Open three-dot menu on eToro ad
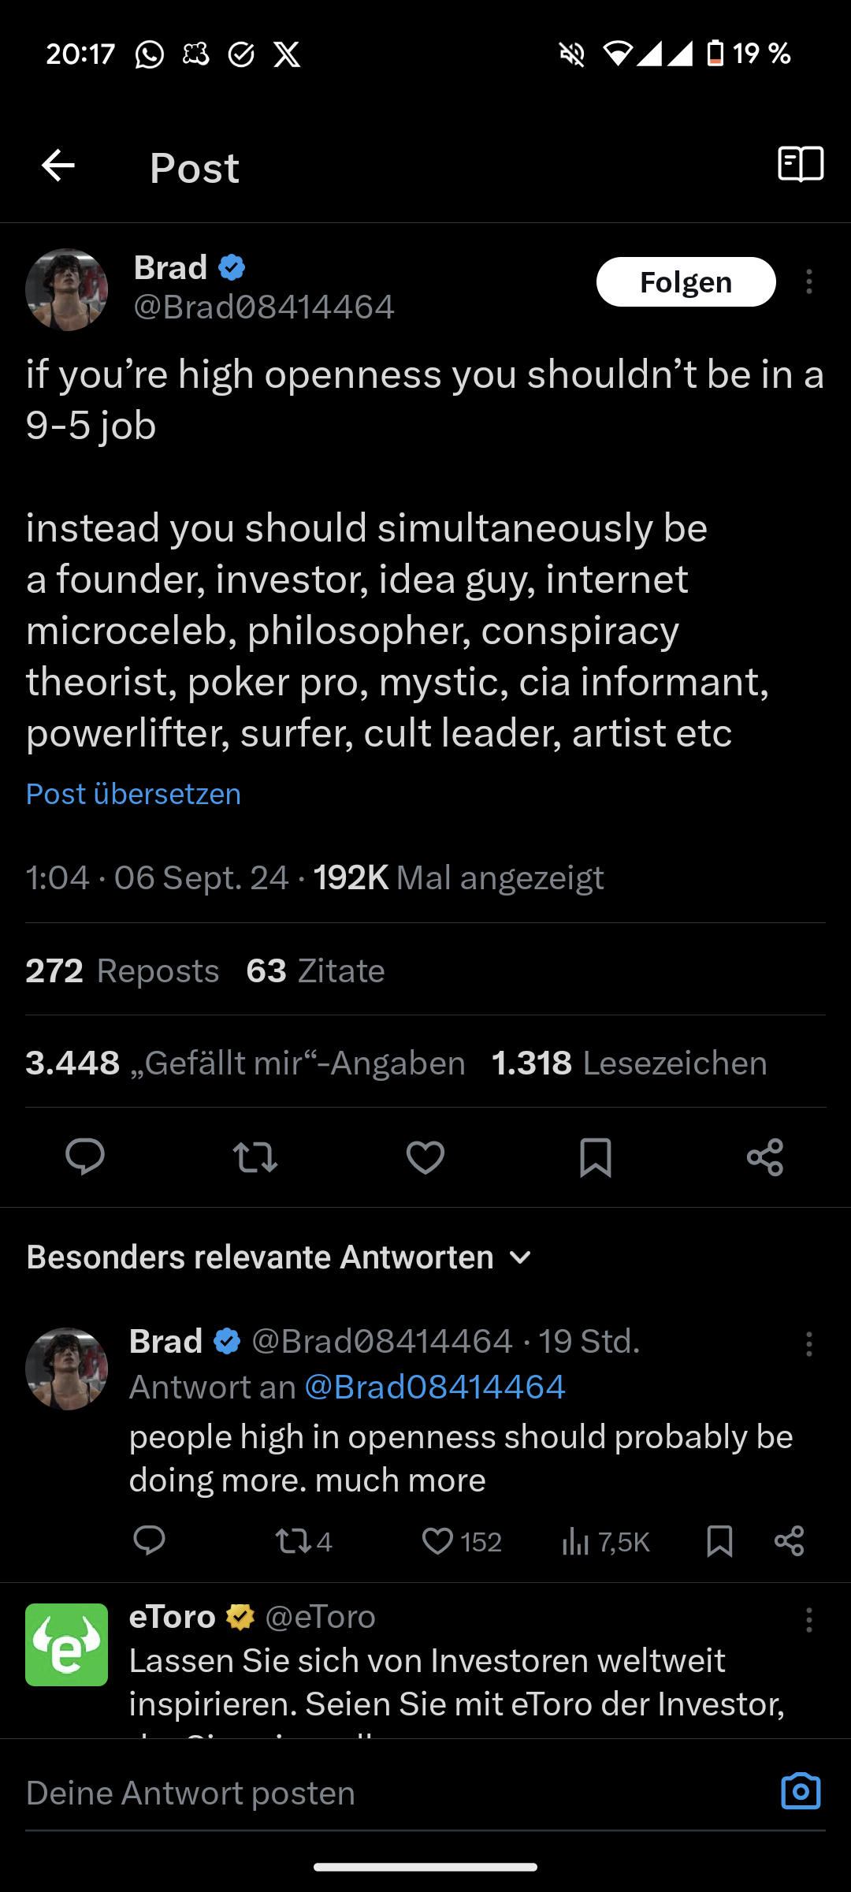Image resolution: width=851 pixels, height=1892 pixels. pyautogui.click(x=808, y=1620)
